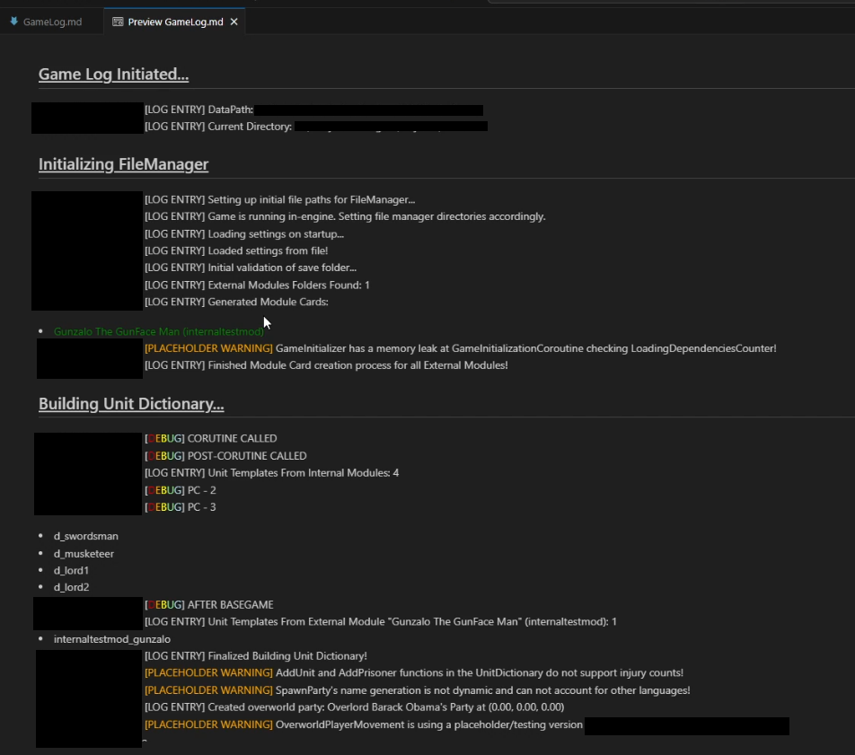Click the d_lord2 list item

[71, 588]
